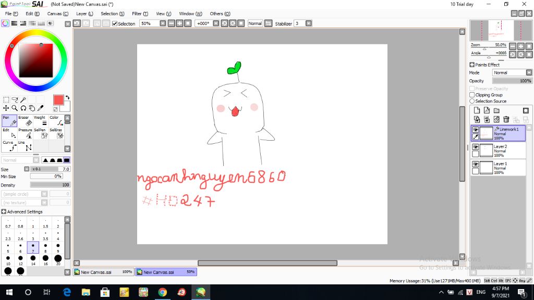The width and height of the screenshot is (534, 300).
Task: Choose the Eraser linework tool
Action: pos(25,121)
